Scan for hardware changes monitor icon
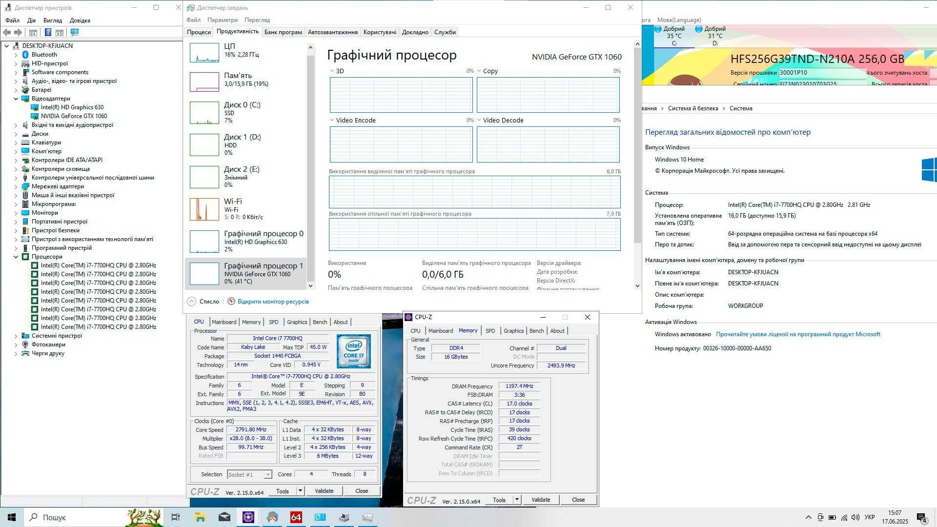This screenshot has height=527, width=937. [x=75, y=32]
